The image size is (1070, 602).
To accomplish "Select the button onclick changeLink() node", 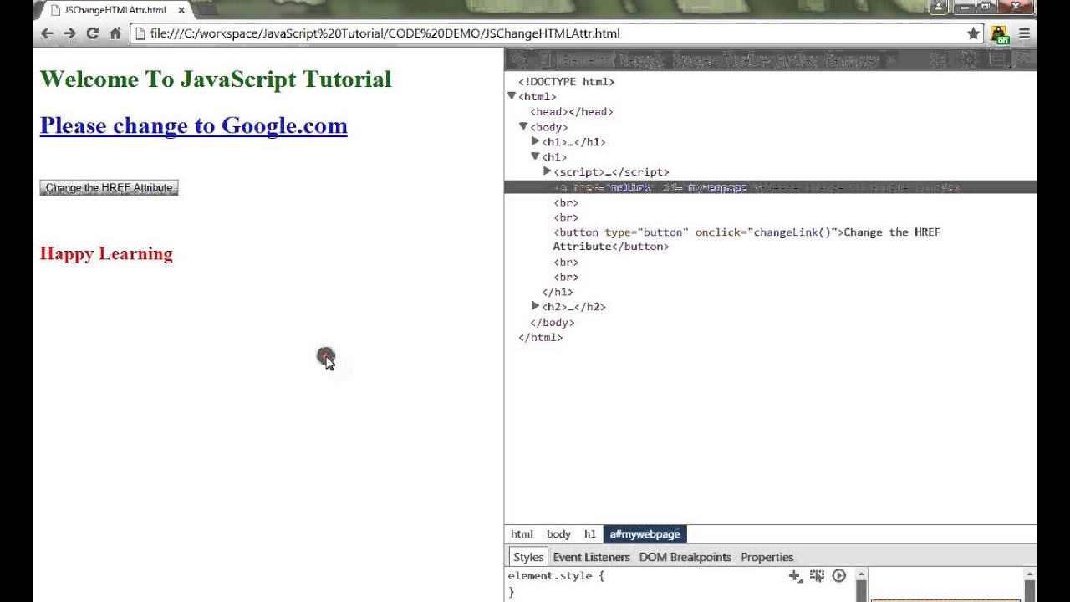I will point(746,239).
